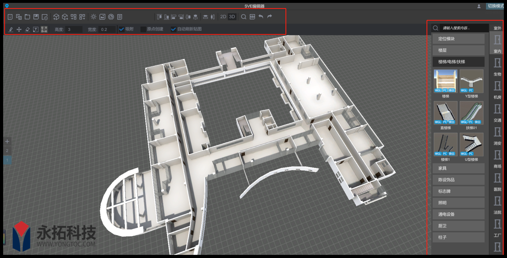Click the lighting sun icon
The width and height of the screenshot is (507, 258).
pos(94,17)
